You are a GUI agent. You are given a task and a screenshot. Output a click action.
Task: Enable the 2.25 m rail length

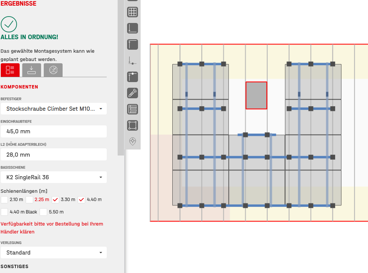(x=29, y=200)
